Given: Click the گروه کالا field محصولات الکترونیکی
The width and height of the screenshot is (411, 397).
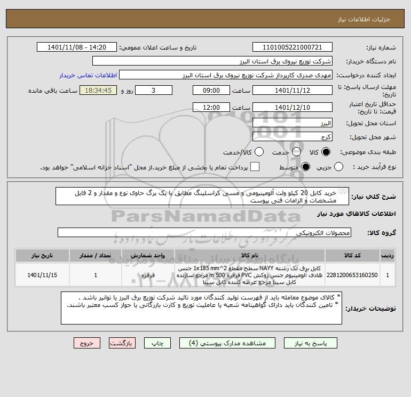Looking at the screenshot, I should 204,232.
